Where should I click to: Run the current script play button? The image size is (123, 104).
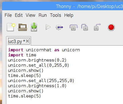point(48,27)
